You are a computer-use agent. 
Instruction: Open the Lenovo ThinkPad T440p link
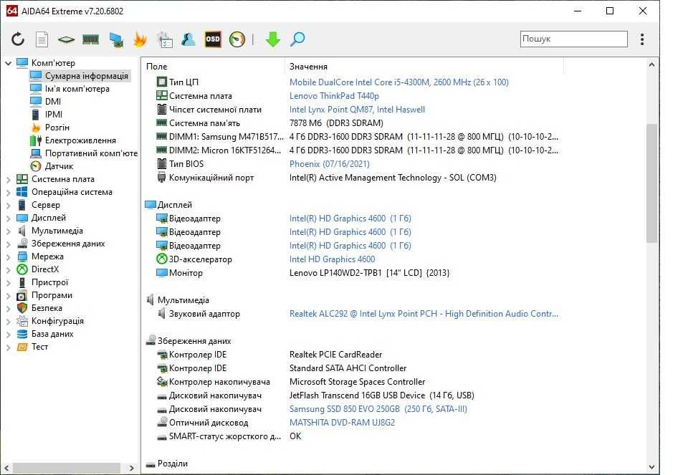334,95
